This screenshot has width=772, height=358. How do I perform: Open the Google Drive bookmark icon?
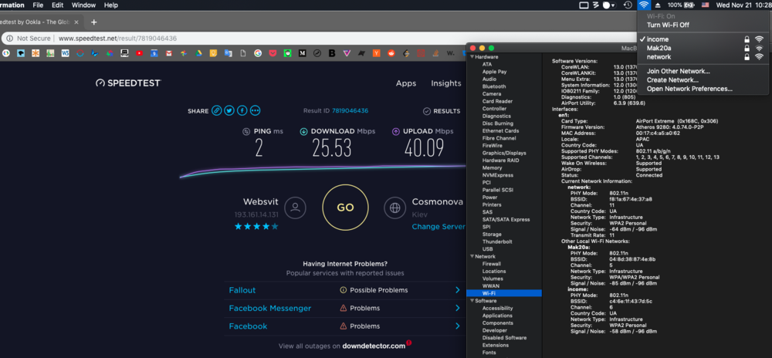click(x=198, y=53)
